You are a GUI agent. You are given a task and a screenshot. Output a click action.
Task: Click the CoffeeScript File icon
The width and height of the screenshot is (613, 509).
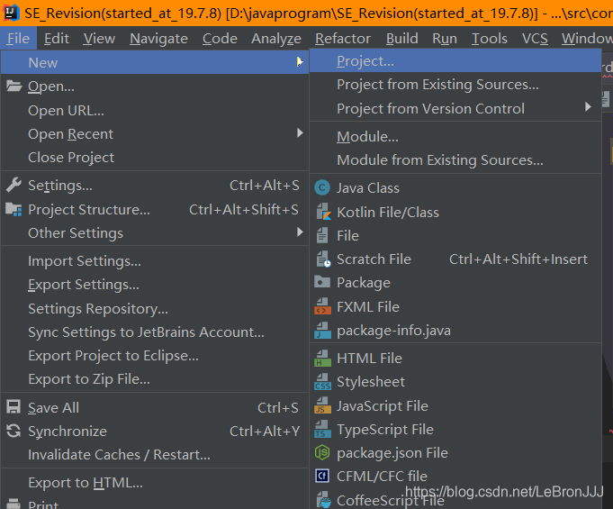tap(323, 500)
